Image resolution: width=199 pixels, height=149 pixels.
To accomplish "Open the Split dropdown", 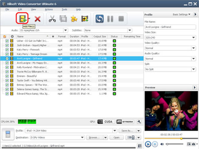I will [194, 69].
